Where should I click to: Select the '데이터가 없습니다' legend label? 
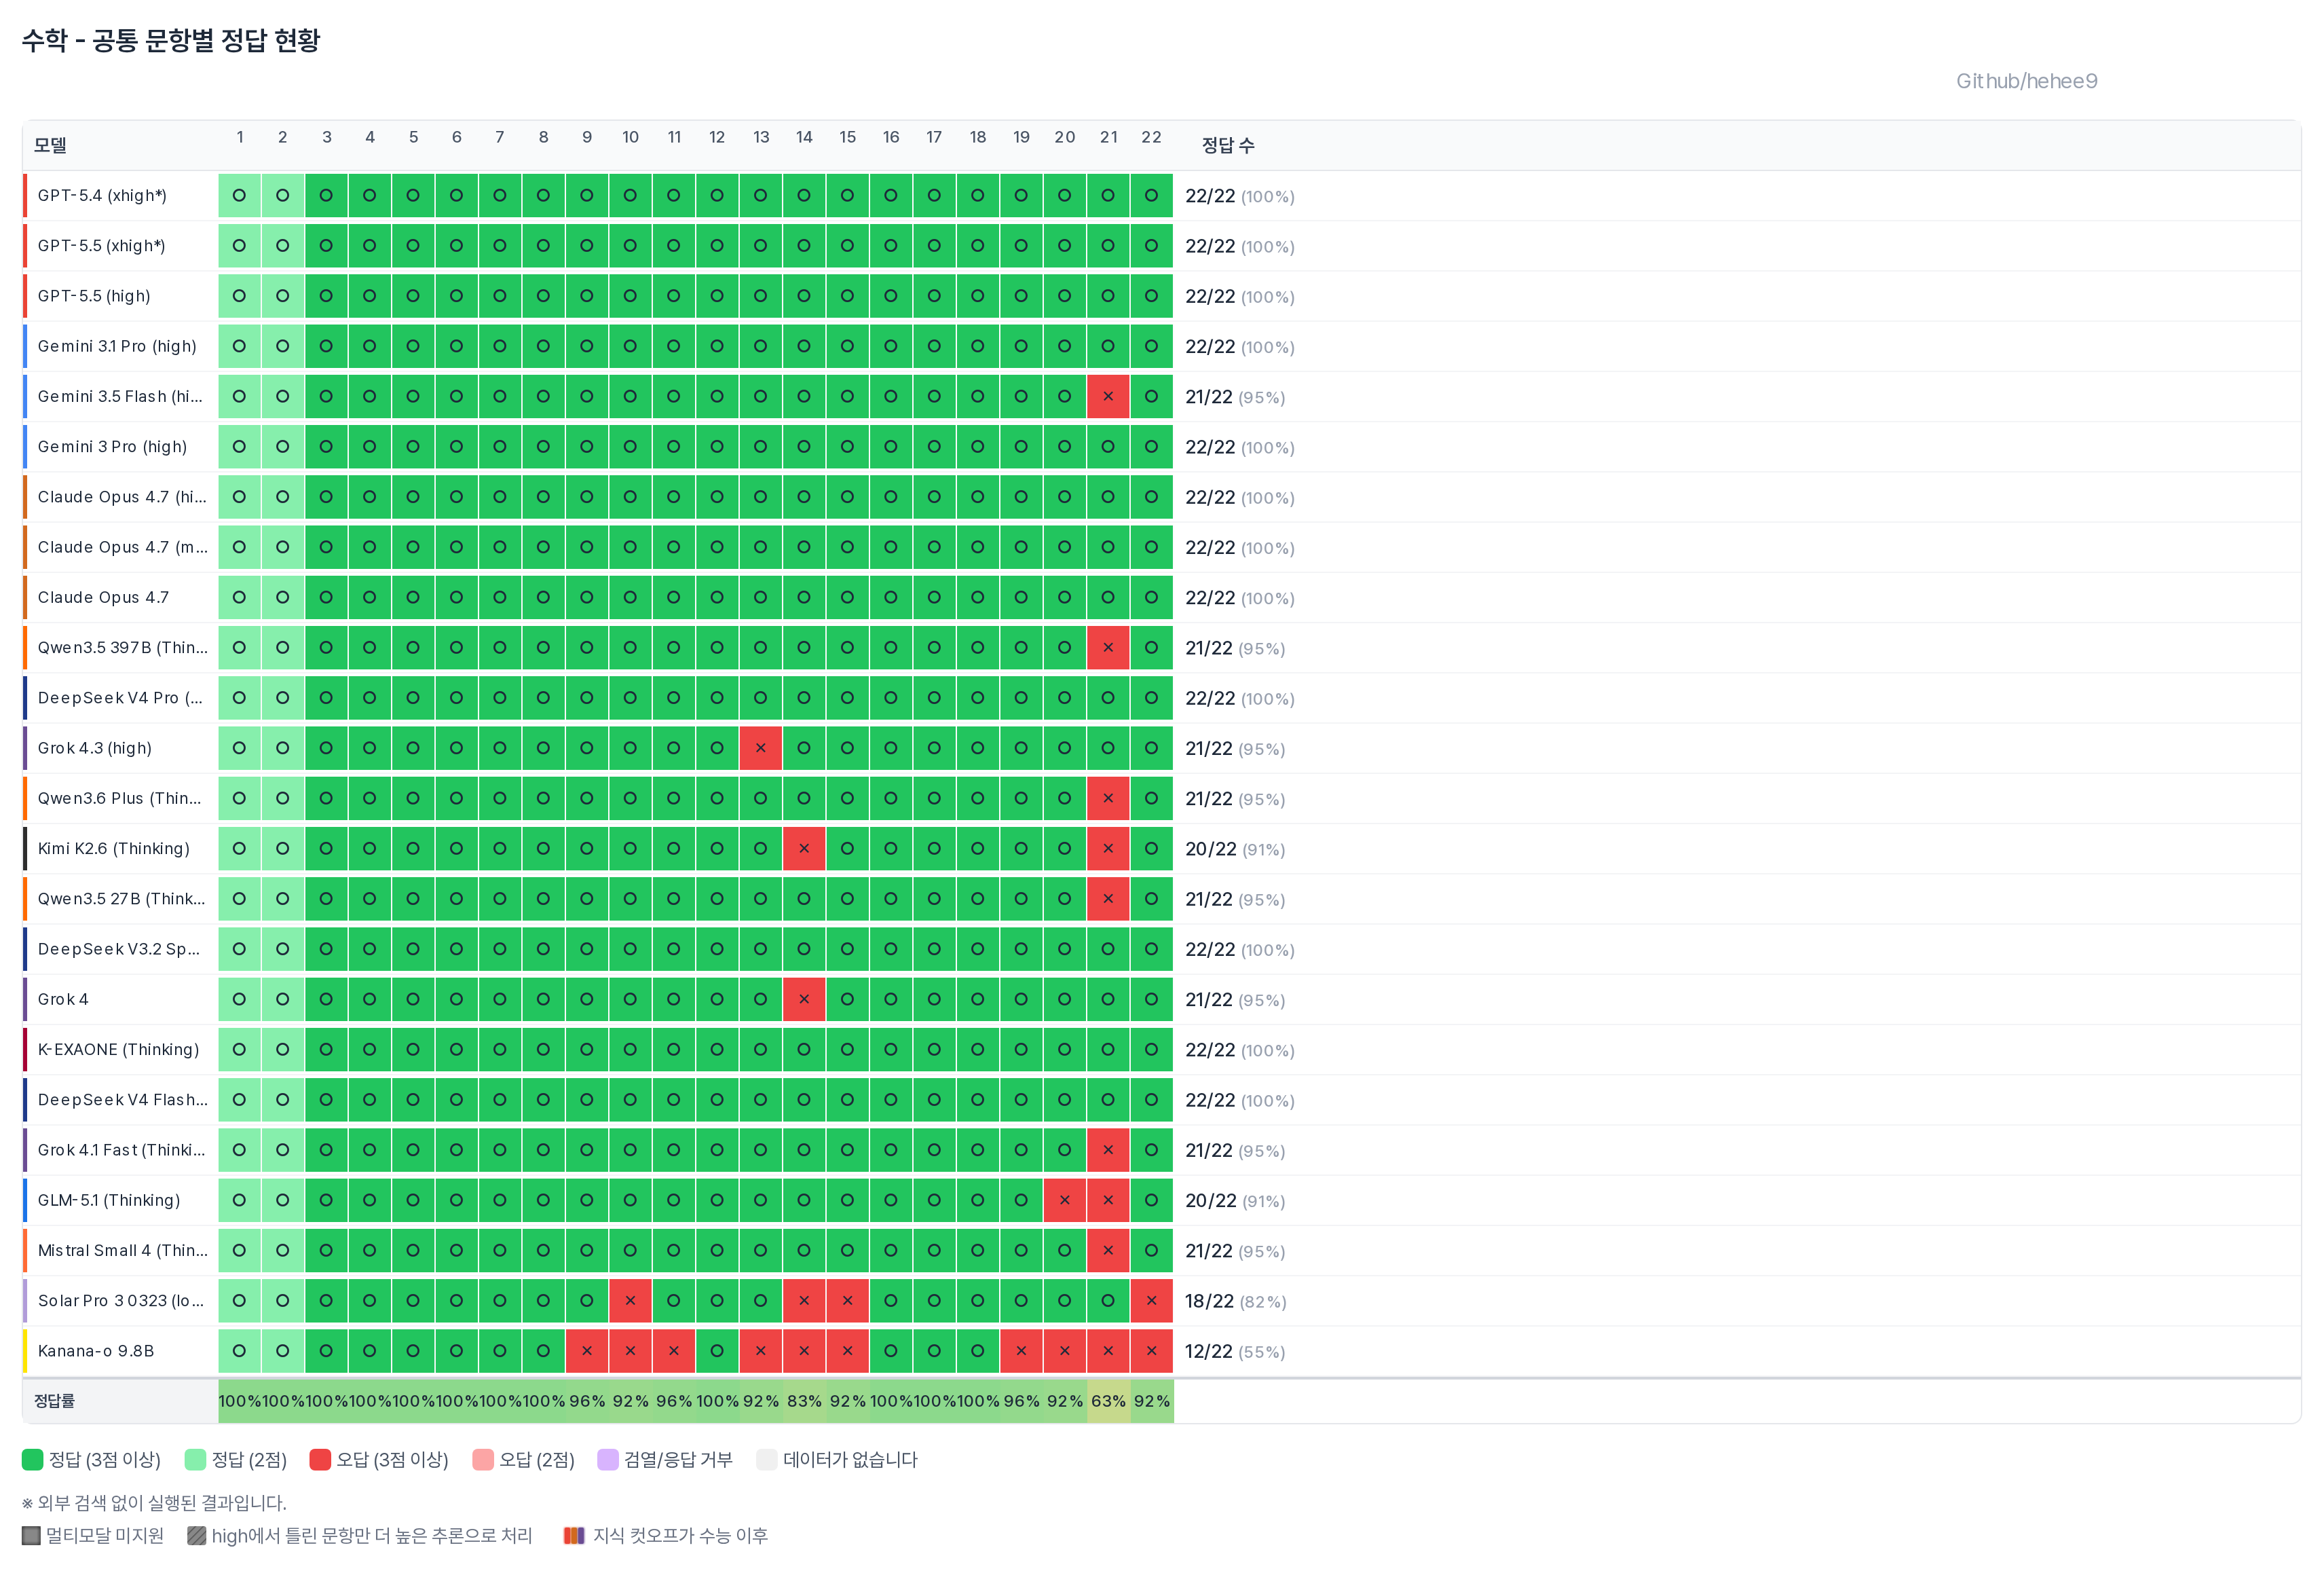(850, 1459)
